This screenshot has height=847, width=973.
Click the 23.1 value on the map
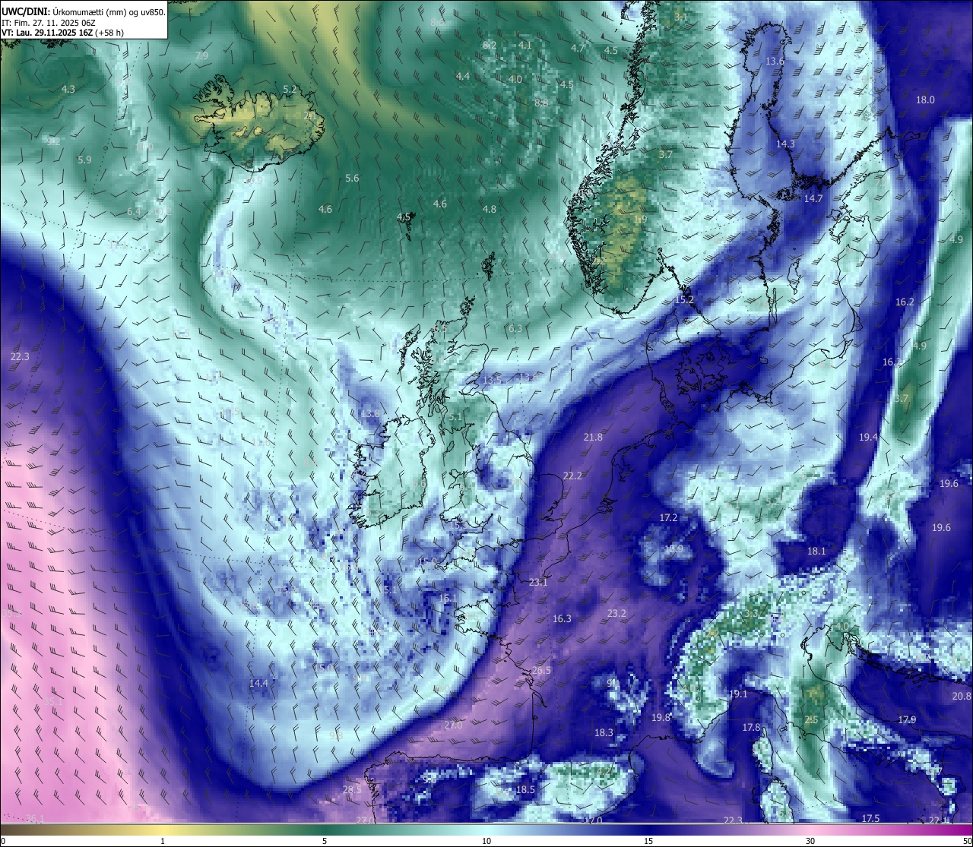(538, 583)
